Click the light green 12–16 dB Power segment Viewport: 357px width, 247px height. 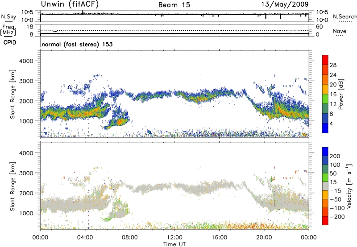click(325, 99)
